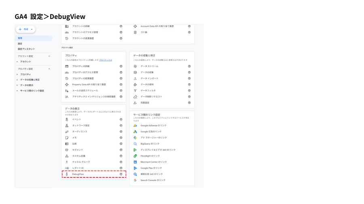Image resolution: width=364 pixels, height=204 pixels.
Task: Open Floodlight のリンク
Action: pos(150,156)
